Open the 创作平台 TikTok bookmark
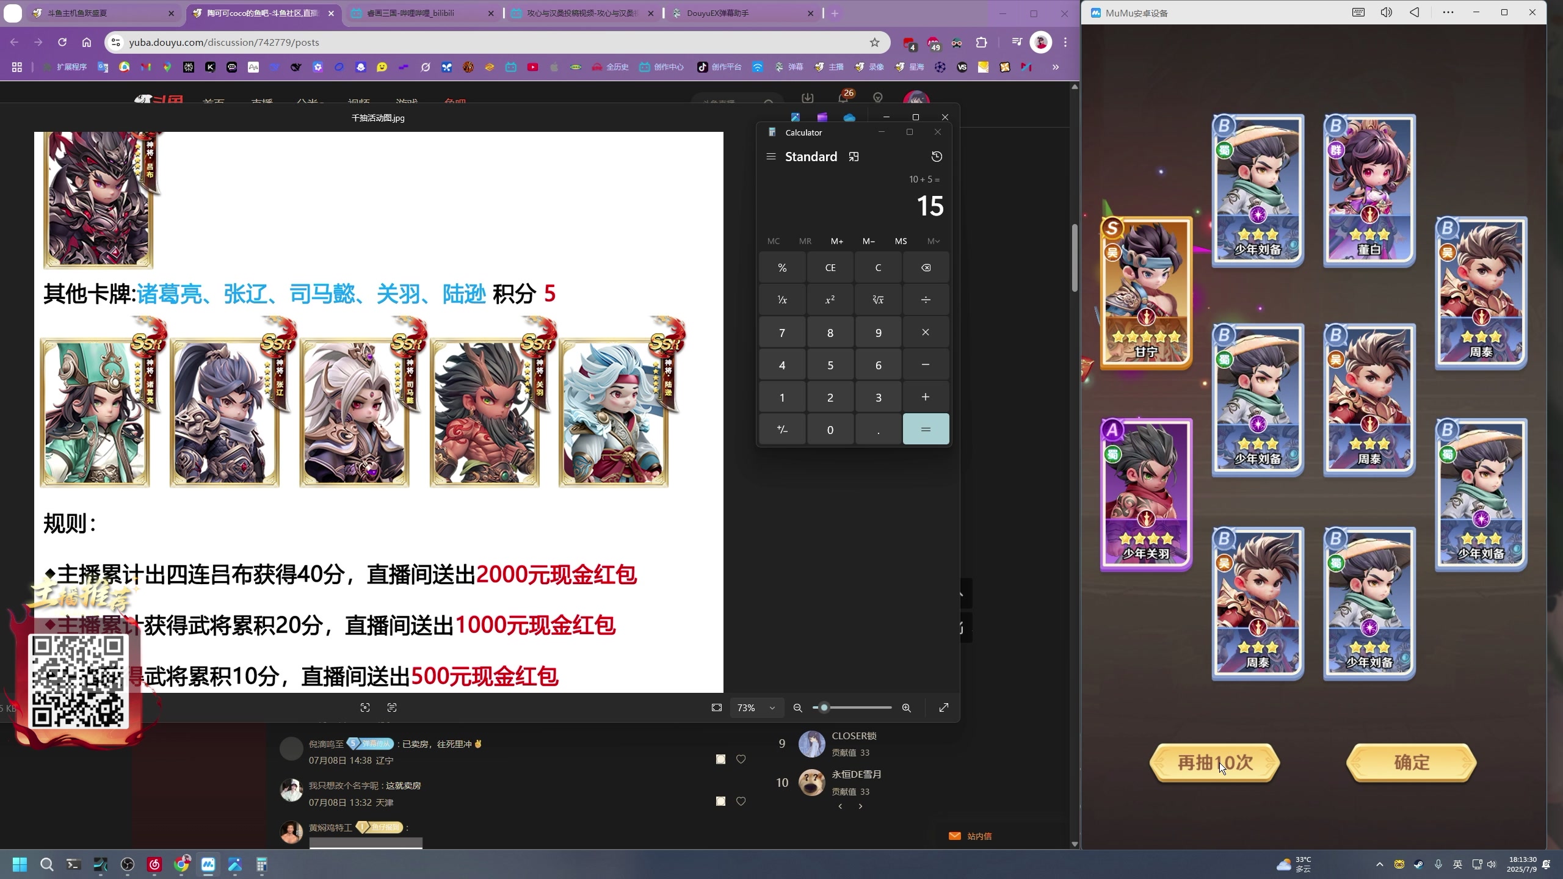 coord(719,67)
